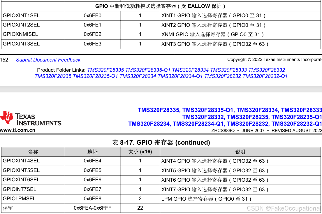Click the address cell 0x6FE0
The image size is (322, 214).
pos(92,16)
